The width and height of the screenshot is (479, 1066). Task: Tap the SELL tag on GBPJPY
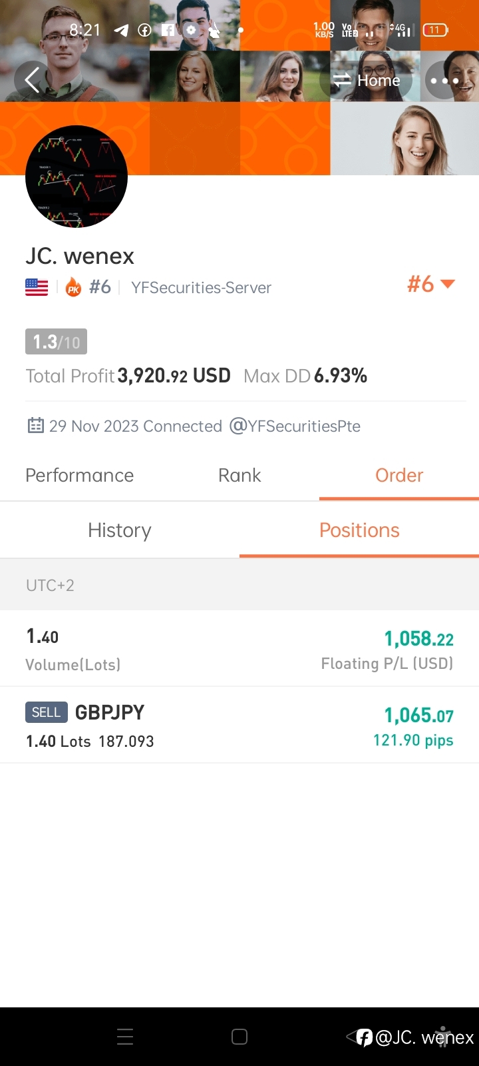click(x=47, y=712)
